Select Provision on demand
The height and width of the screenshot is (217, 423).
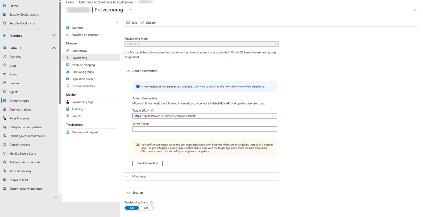85,35
